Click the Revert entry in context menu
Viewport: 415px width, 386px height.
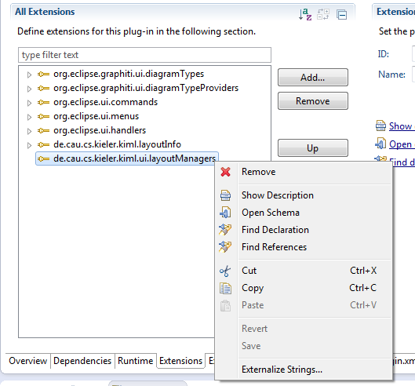[x=304, y=329]
